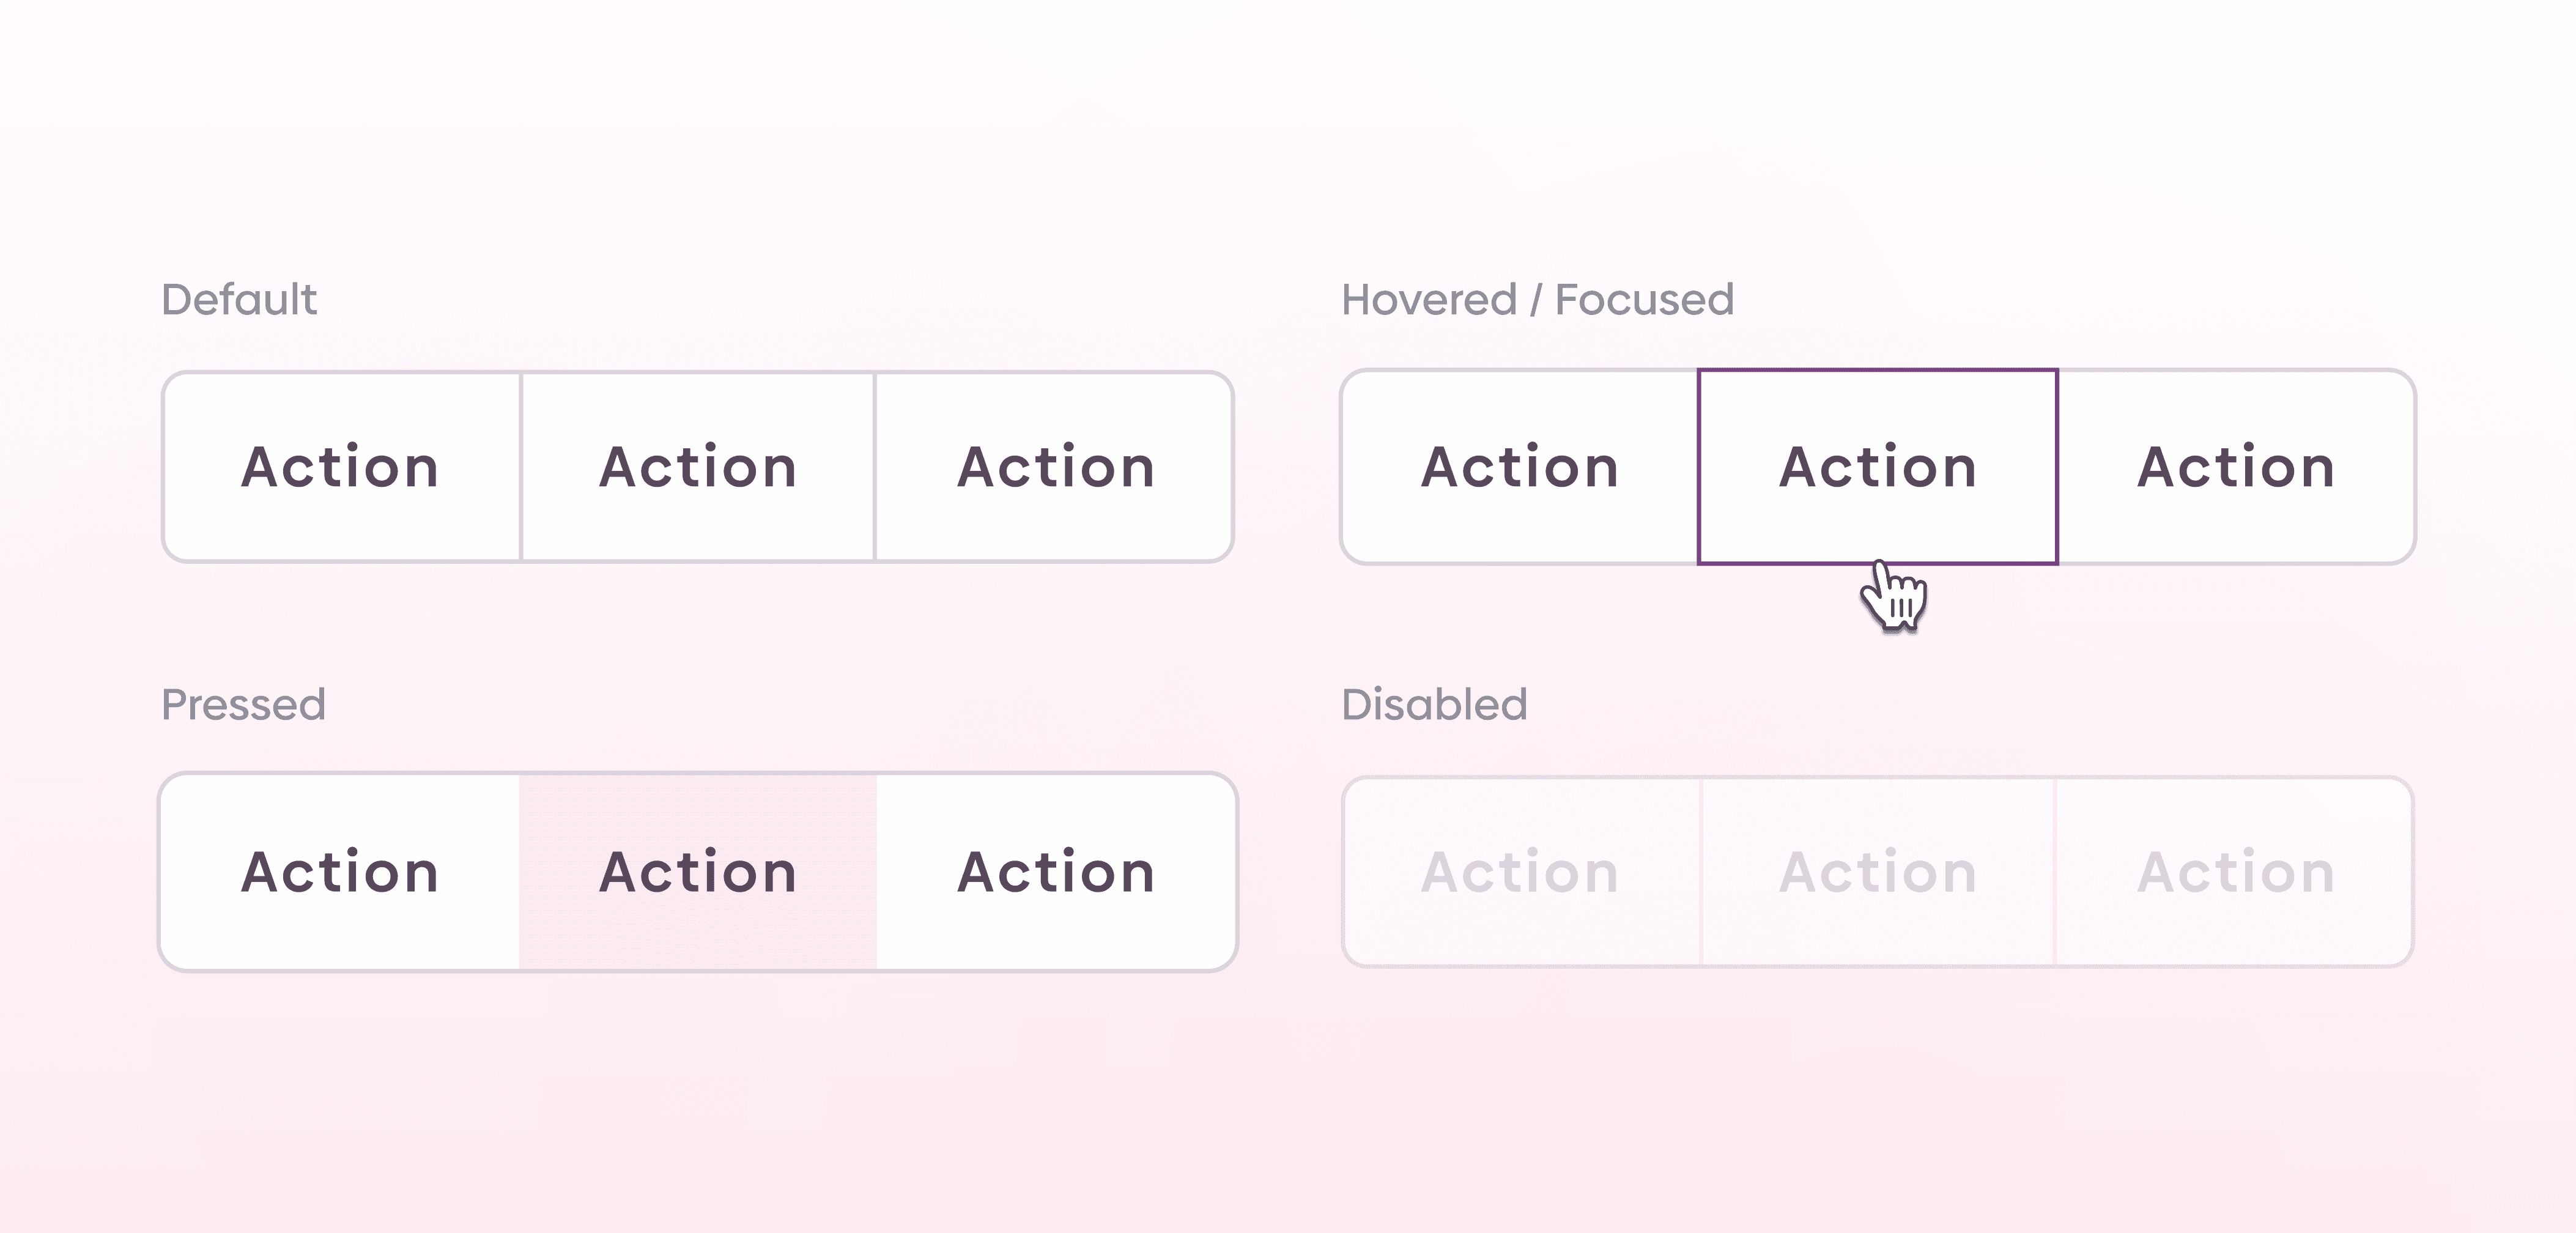The image size is (2576, 1233).
Task: Click the left Action segment under Hovered/Focused
Action: tap(1521, 466)
